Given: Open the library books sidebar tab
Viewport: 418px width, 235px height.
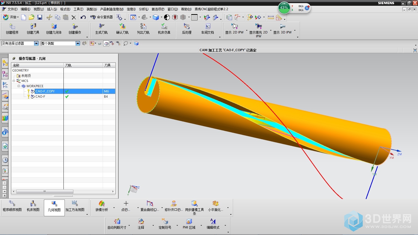Looking at the screenshot, I should [5, 118].
